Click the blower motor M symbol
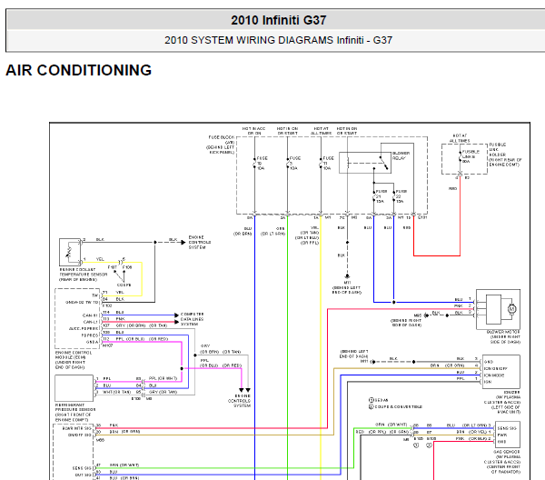545x480 pixels. coord(511,309)
